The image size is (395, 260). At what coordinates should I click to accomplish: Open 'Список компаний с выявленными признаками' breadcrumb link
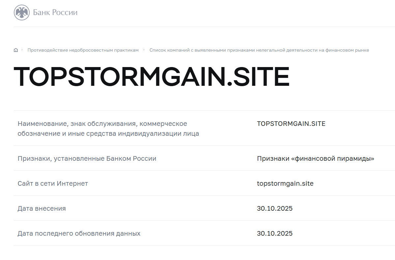pos(259,50)
